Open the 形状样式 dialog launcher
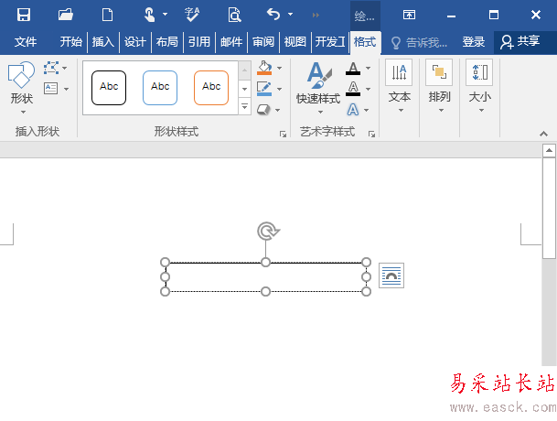 pos(283,134)
